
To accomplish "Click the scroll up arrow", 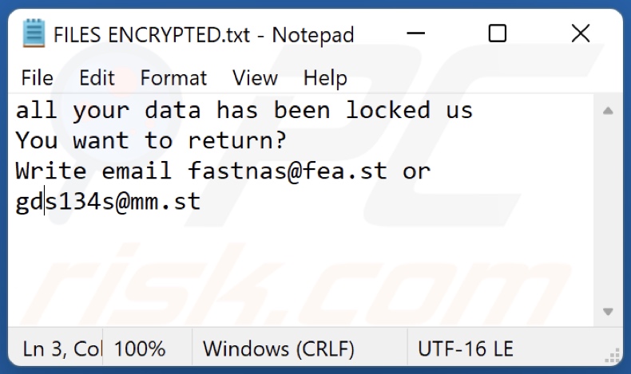I will tap(608, 110).
